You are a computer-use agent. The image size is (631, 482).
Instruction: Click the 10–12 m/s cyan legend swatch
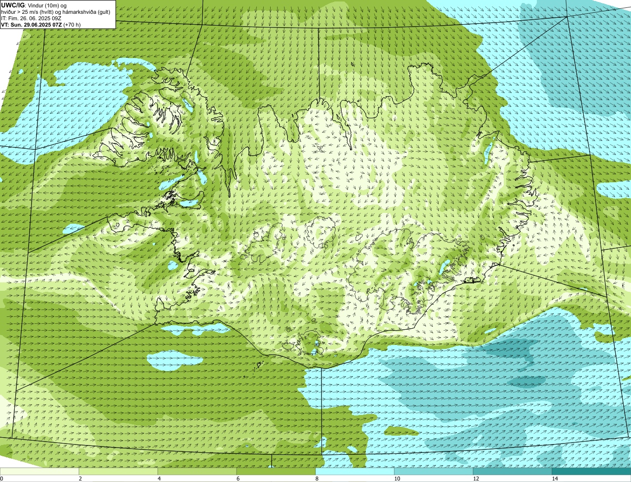[434, 471]
